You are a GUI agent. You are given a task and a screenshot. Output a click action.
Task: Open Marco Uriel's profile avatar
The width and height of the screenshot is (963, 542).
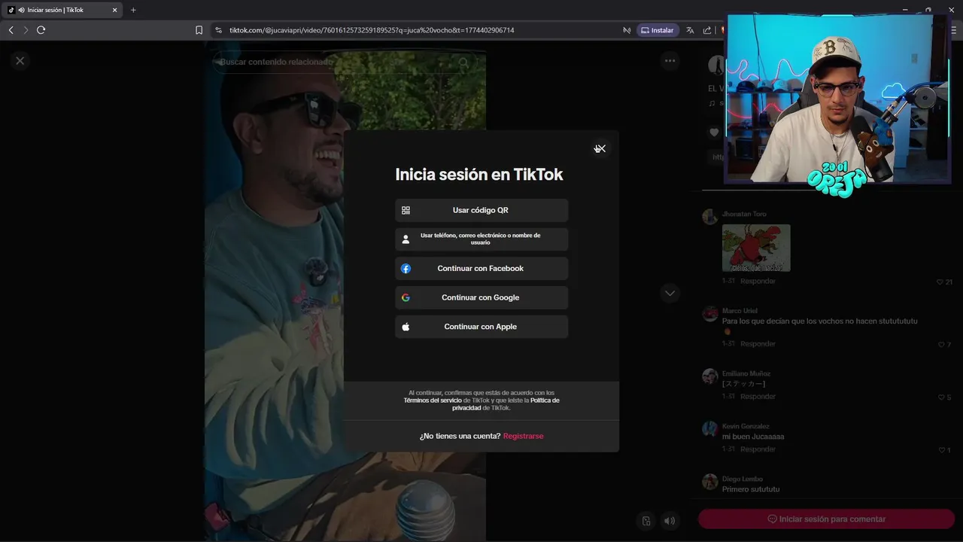click(x=709, y=314)
